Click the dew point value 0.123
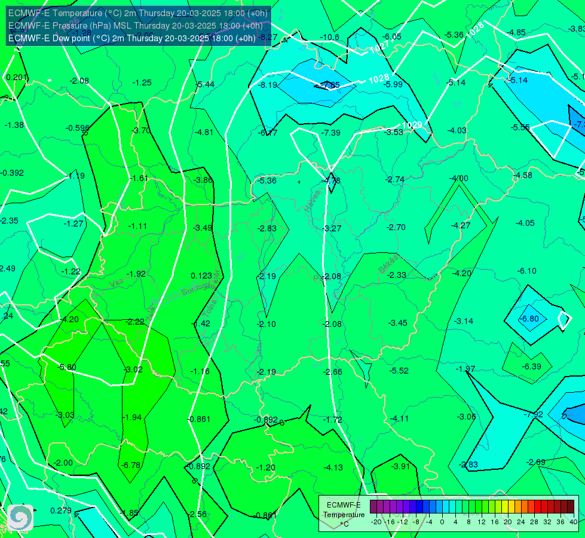This screenshot has height=538, width=585. click(x=201, y=276)
